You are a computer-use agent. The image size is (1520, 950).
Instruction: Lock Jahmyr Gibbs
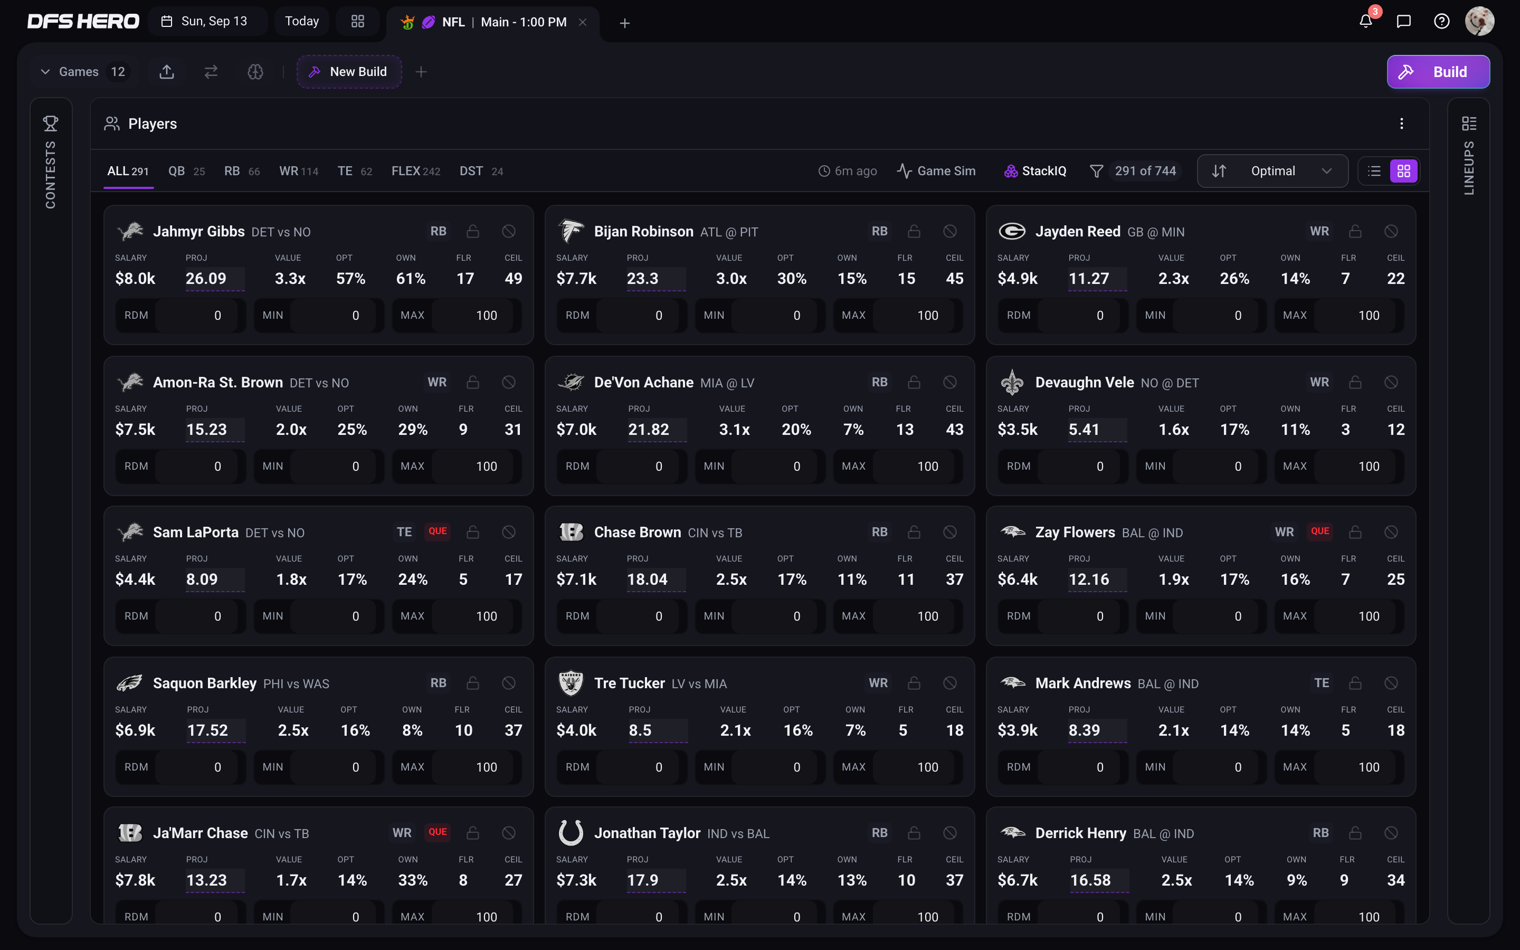pyautogui.click(x=473, y=231)
